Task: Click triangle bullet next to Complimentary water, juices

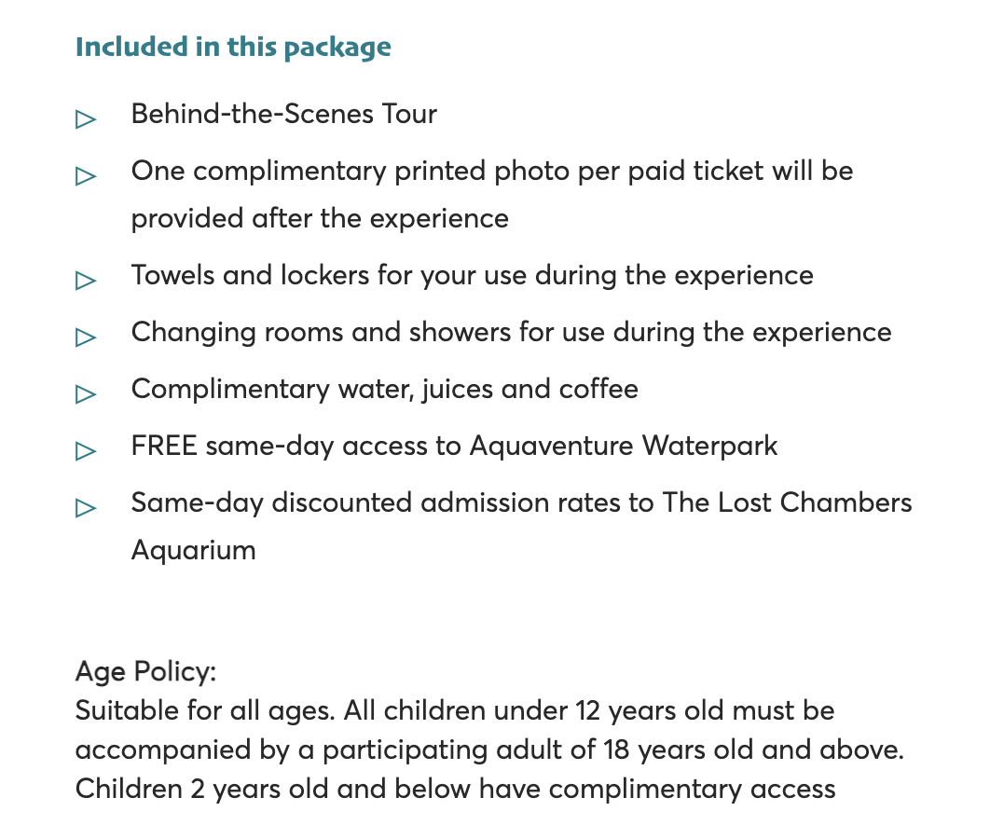Action: click(x=86, y=394)
